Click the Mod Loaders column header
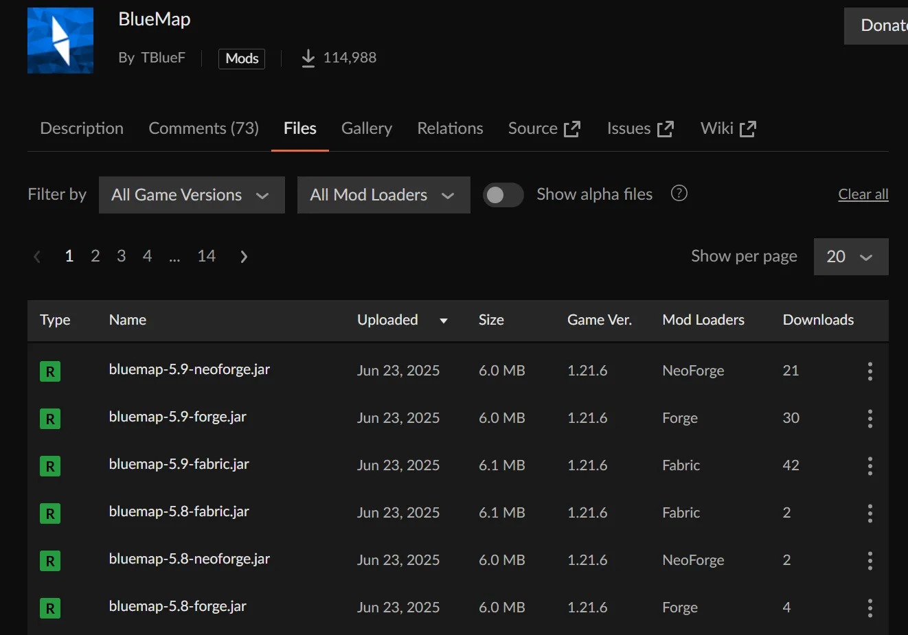The width and height of the screenshot is (908, 635). pos(703,320)
